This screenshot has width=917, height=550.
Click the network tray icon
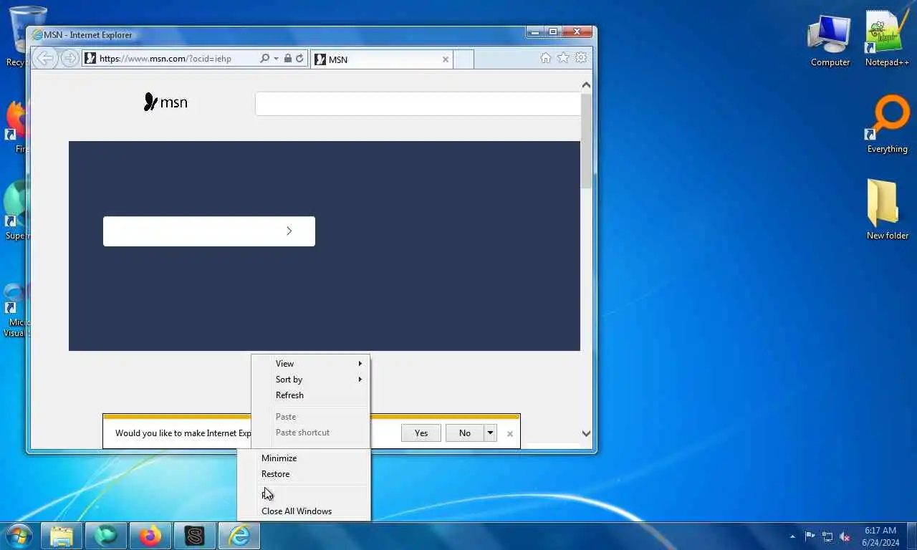[x=827, y=536]
